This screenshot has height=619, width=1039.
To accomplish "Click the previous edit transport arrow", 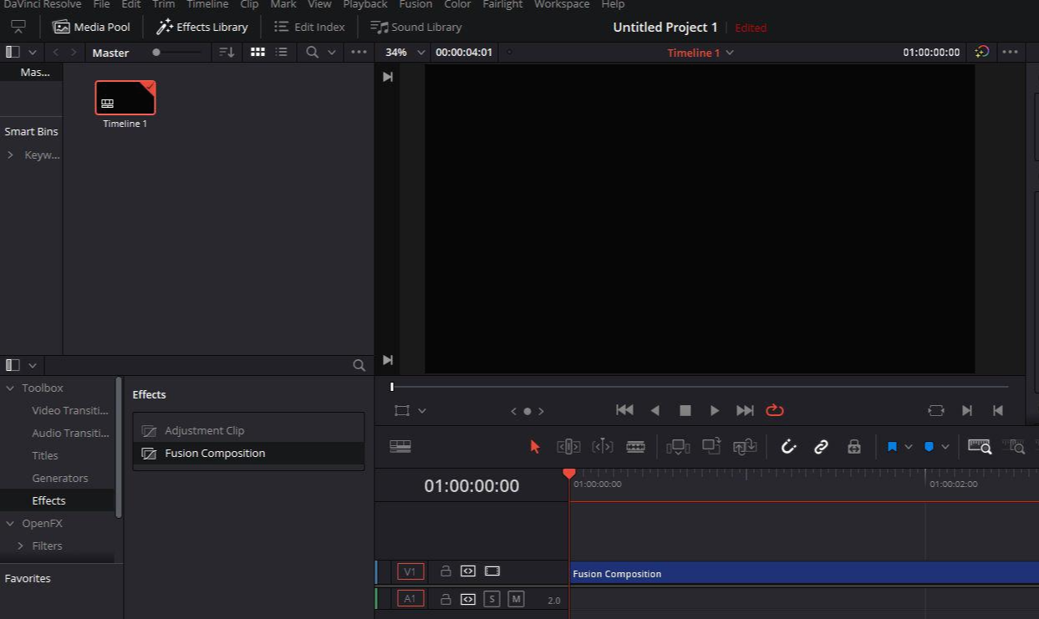I will click(997, 410).
